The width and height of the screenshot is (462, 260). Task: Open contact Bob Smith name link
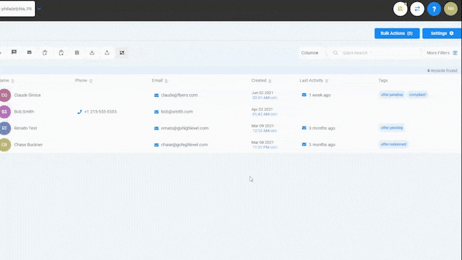click(x=24, y=111)
